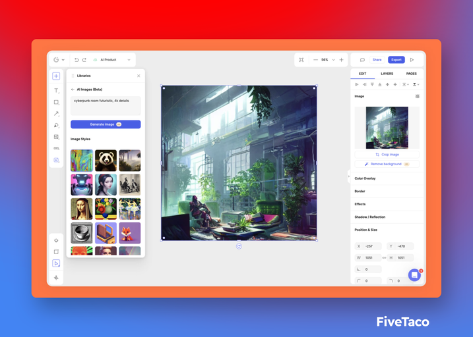This screenshot has height=337, width=473.
Task: Click align bottom icon in Edit panel
Action: point(380,84)
